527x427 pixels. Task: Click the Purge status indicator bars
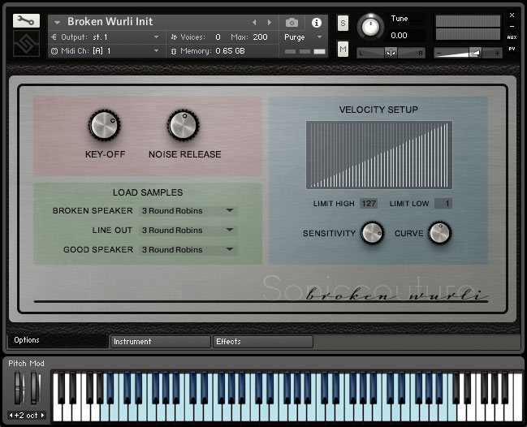305,51
